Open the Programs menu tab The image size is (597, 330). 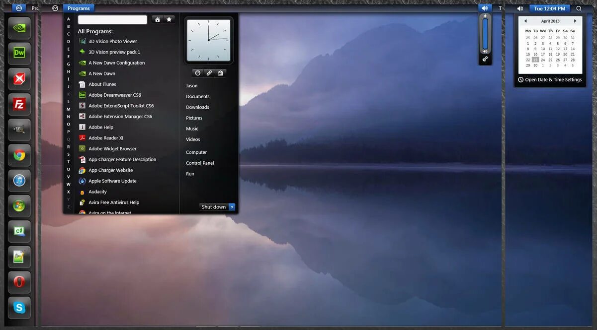(x=79, y=8)
